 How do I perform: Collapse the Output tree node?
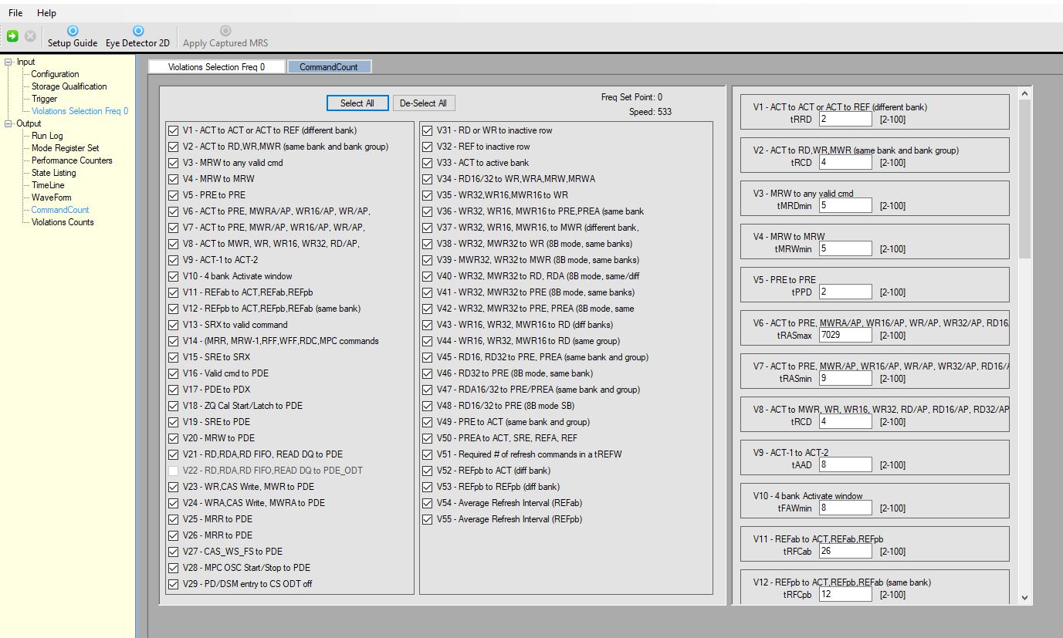pos(8,123)
